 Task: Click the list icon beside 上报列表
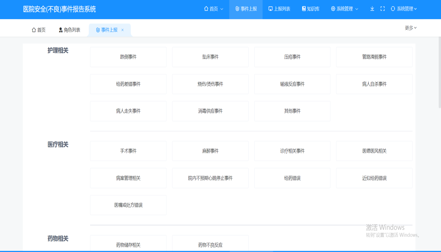pyautogui.click(x=271, y=9)
